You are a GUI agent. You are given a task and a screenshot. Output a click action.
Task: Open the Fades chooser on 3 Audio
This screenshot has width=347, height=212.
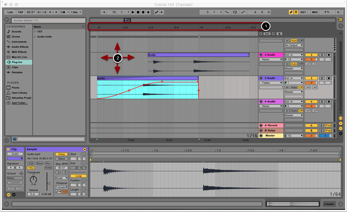[x=271, y=83]
